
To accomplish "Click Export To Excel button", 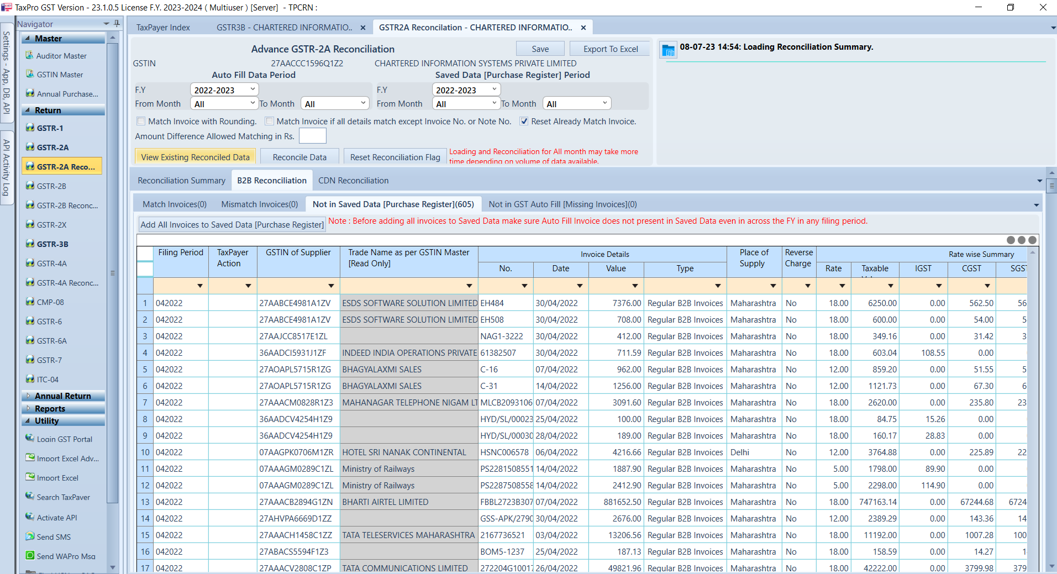I will tap(611, 49).
